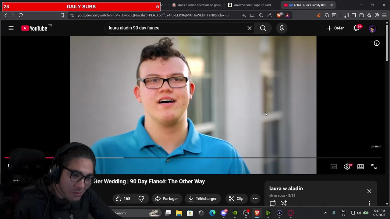Like the video with 168 likes
The image size is (390, 219).
tap(123, 199)
